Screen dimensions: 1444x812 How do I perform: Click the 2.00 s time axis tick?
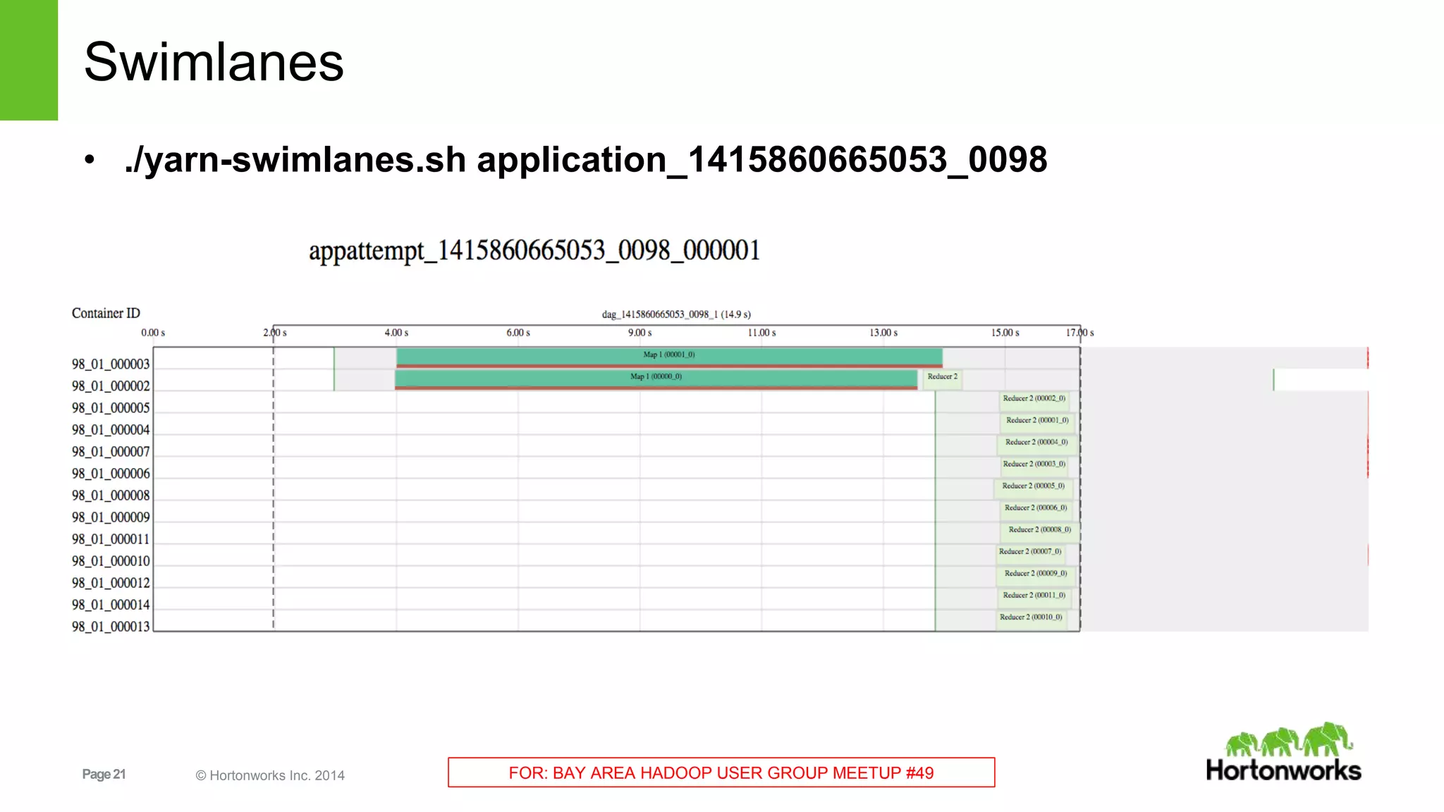point(275,333)
